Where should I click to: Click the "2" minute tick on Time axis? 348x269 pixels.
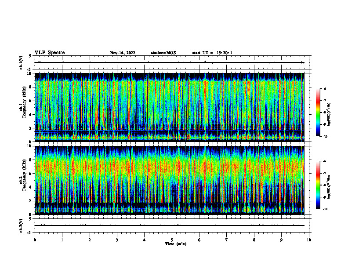pyautogui.click(x=90, y=240)
